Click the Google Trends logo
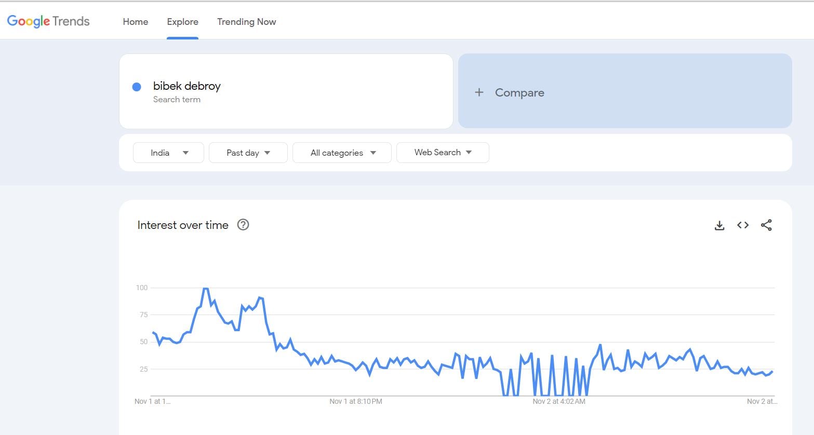This screenshot has width=814, height=435. click(48, 21)
